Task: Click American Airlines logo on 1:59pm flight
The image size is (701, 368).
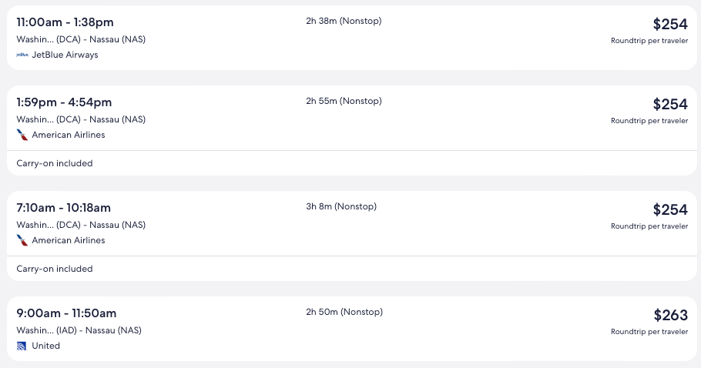Action: 22,135
